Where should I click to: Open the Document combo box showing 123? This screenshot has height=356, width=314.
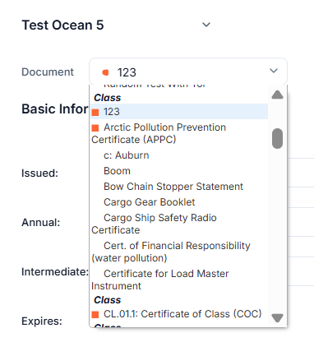(x=188, y=72)
